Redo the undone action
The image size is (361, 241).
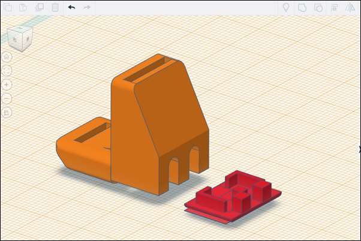87,7
